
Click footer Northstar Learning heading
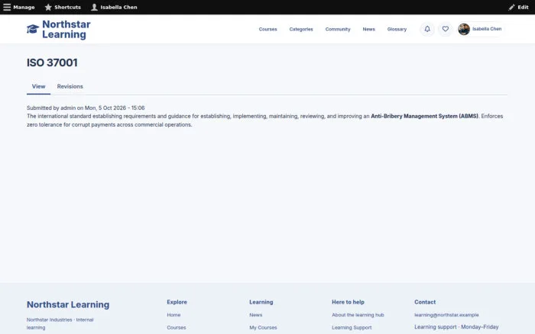coord(68,304)
